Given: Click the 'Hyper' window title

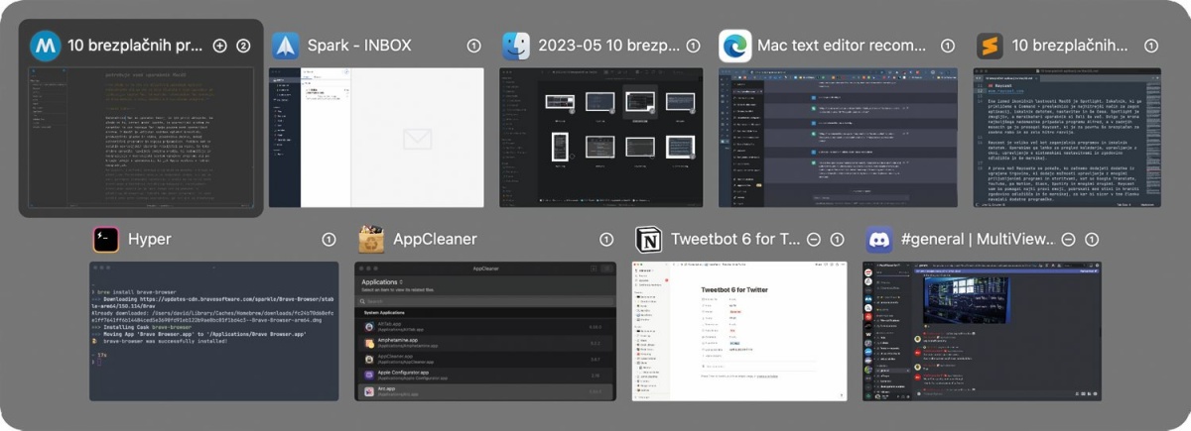Looking at the screenshot, I should tap(150, 240).
